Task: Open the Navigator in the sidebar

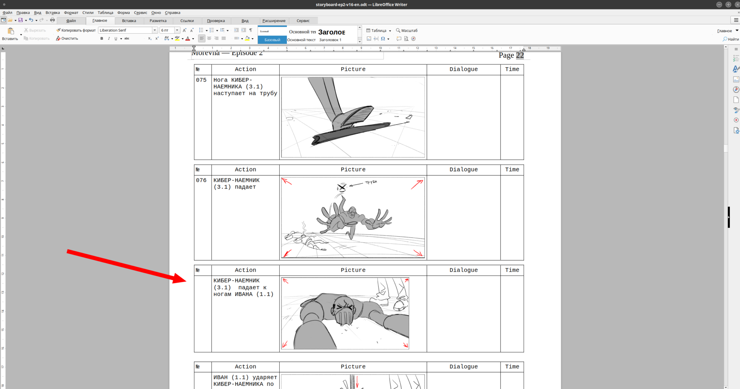Action: (736, 89)
